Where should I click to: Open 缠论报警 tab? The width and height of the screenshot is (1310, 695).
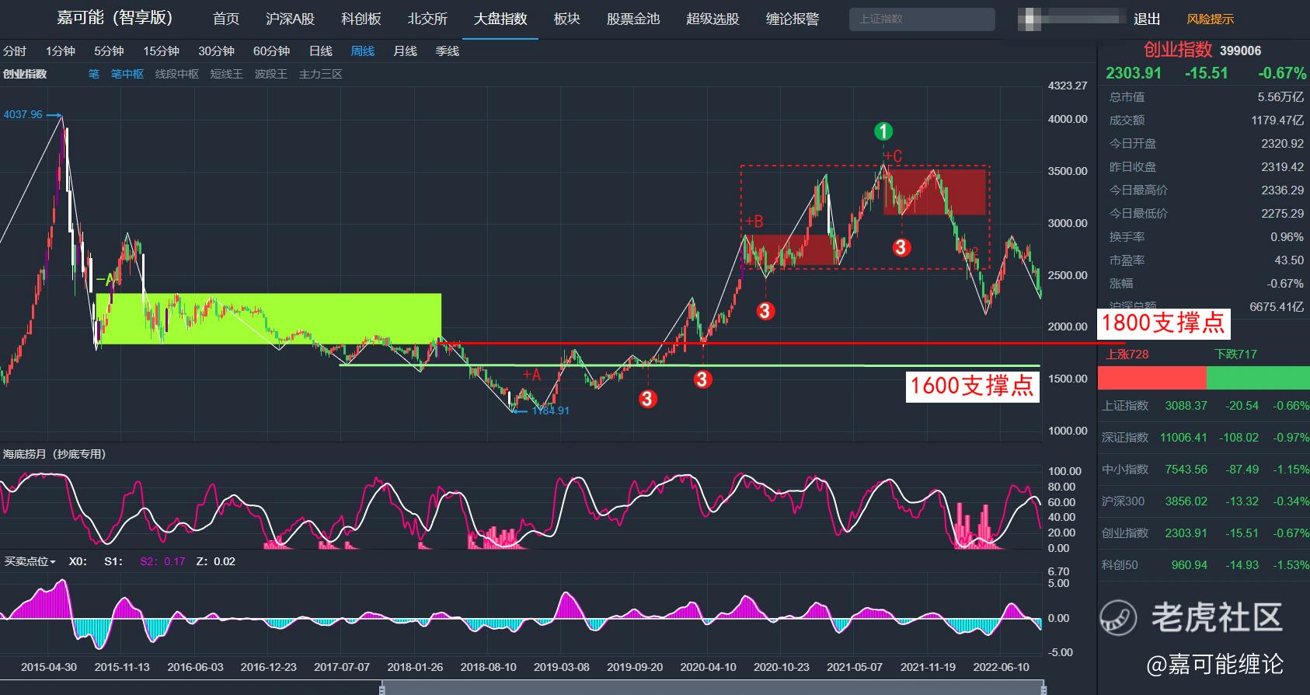tap(793, 19)
